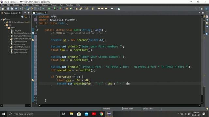Click the New Java Class icon

[x=71, y=9]
